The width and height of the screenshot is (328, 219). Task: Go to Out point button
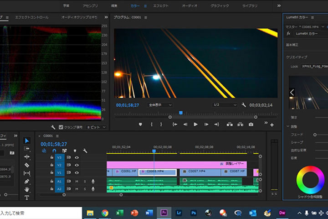(x=216, y=125)
